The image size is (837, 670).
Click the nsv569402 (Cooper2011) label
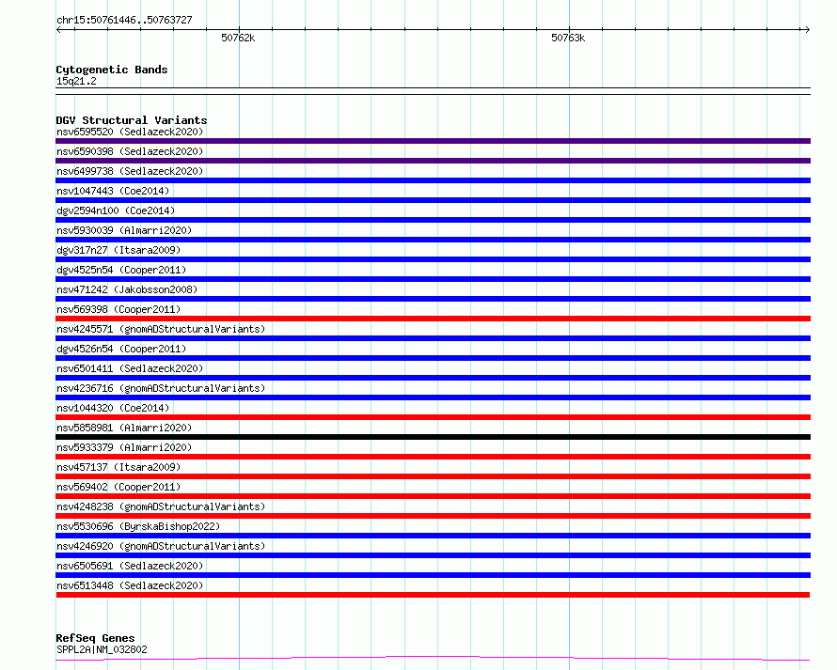(x=118, y=487)
